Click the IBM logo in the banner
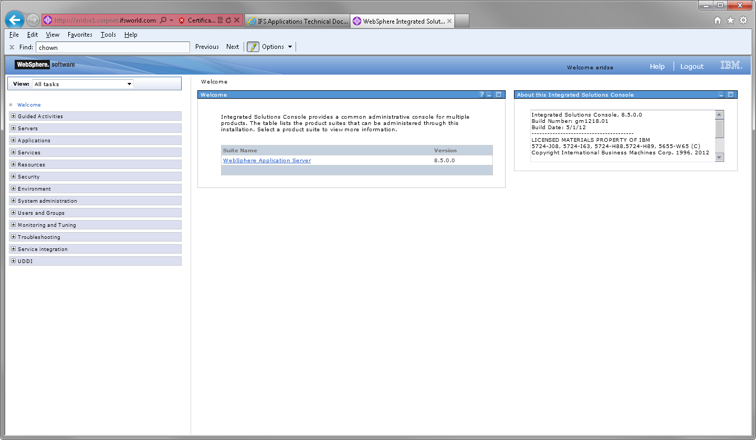Viewport: 756px width, 440px height. tap(731, 66)
